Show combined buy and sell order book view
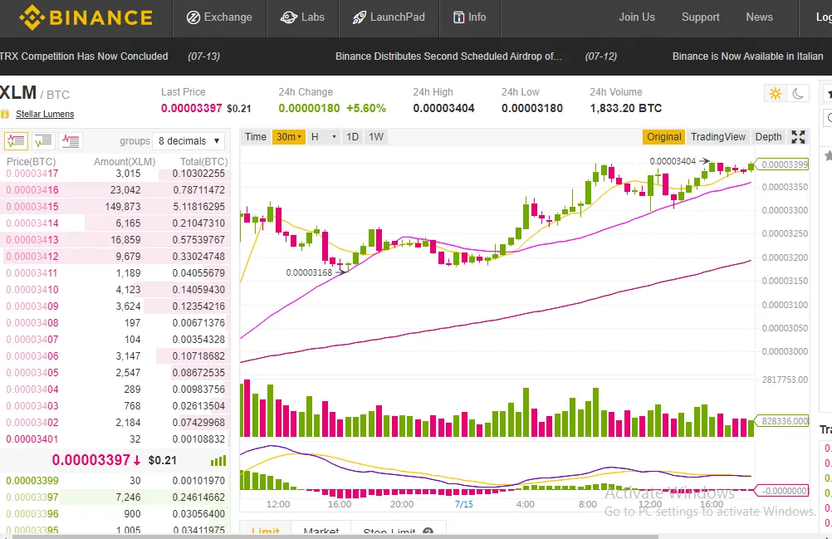Image resolution: width=832 pixels, height=539 pixels. (x=16, y=141)
